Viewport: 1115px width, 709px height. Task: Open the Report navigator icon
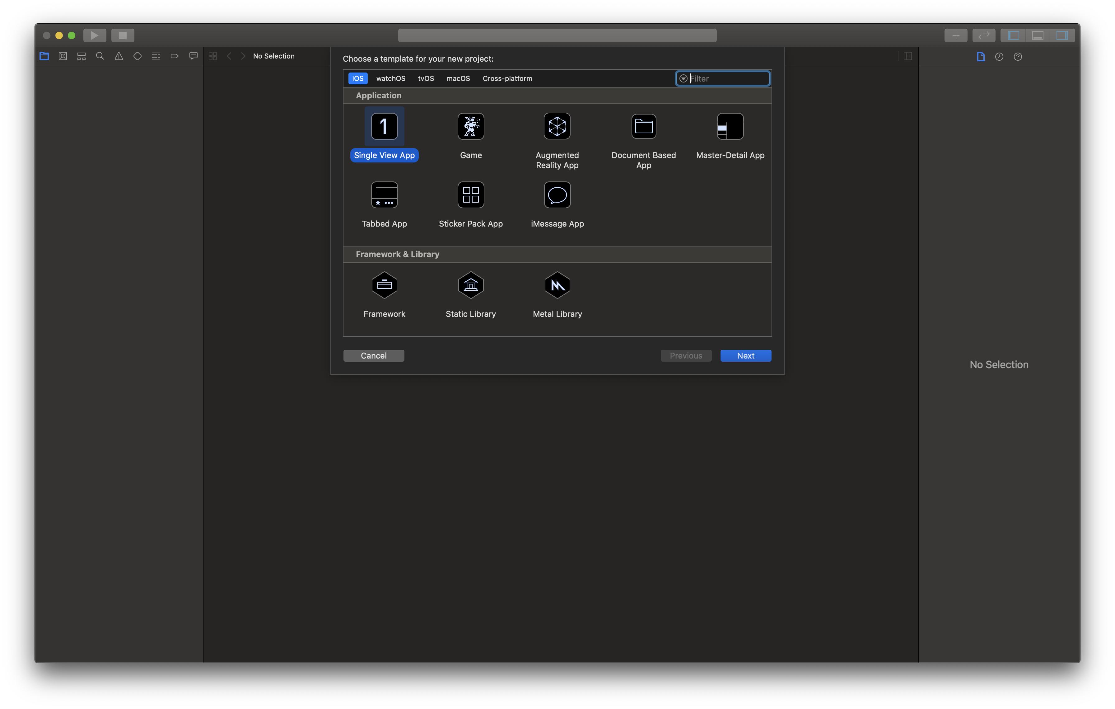(194, 56)
